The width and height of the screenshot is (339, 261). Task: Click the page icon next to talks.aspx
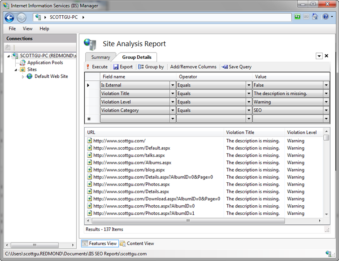coord(90,155)
